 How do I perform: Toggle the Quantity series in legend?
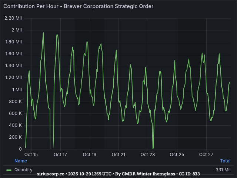23,170
